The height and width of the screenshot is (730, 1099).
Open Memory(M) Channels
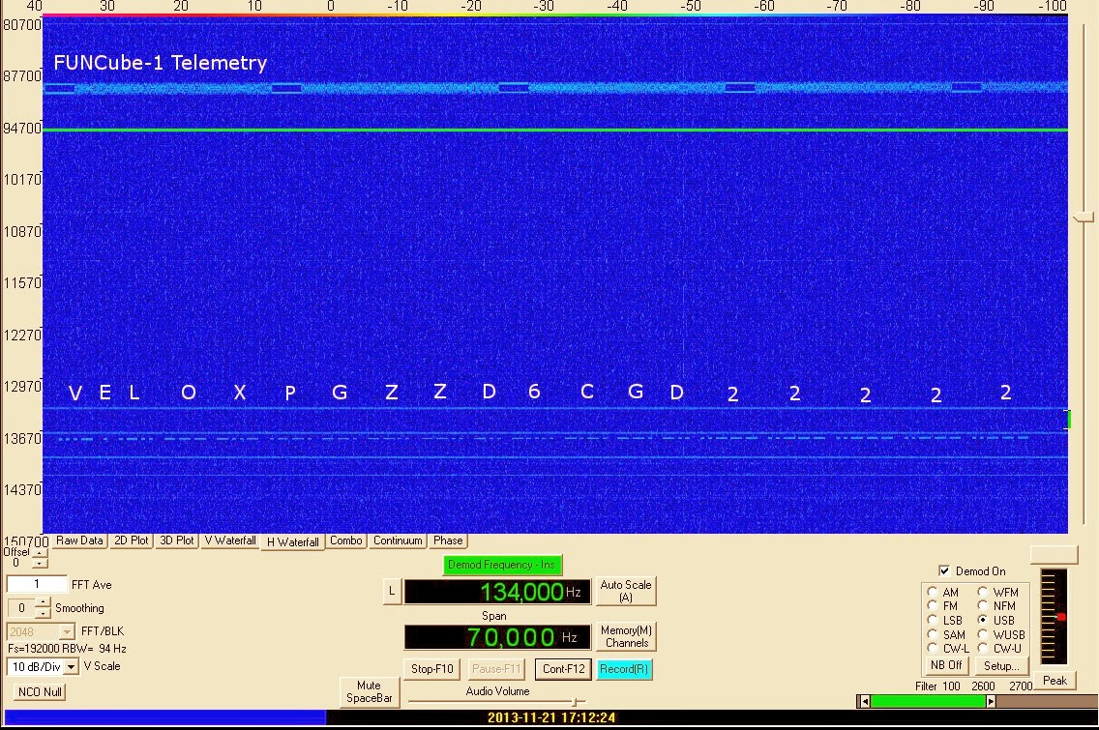[626, 636]
